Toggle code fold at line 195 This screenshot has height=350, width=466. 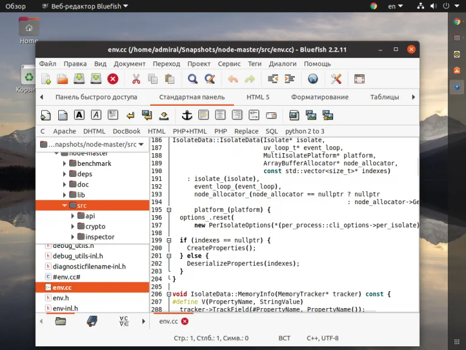[169, 210]
